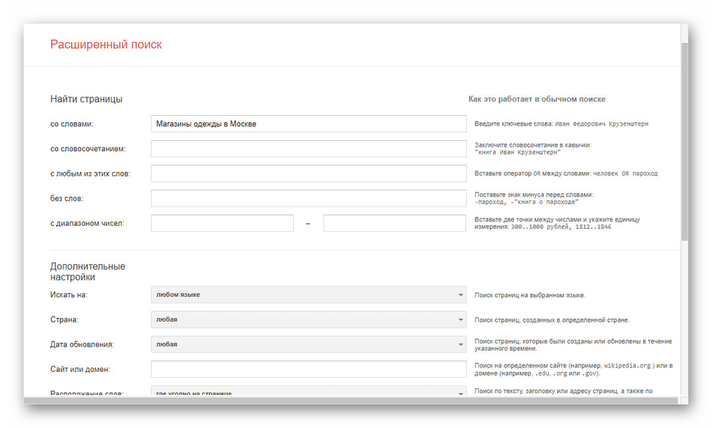Image resolution: width=712 pixels, height=428 pixels.
Task: Click the 'Сайт или домен' input field
Action: [x=308, y=370]
